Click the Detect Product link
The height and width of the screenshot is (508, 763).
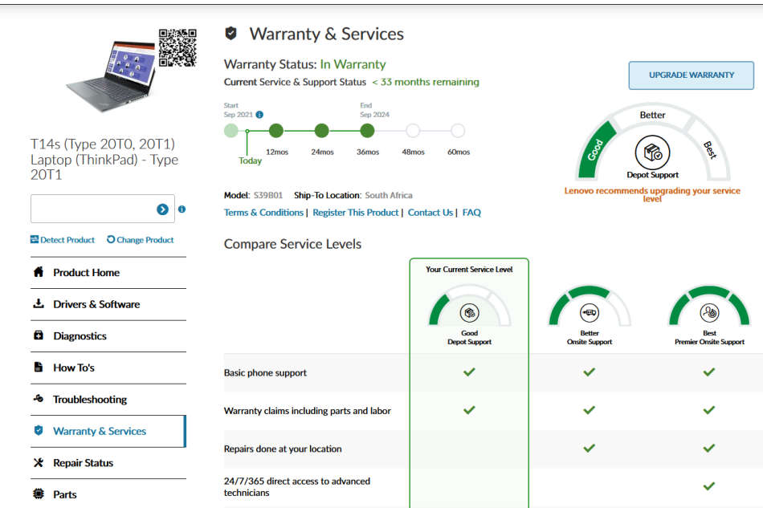coord(63,240)
